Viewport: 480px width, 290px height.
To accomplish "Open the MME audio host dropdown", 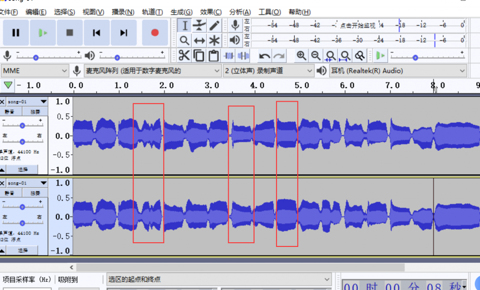I will coord(35,71).
